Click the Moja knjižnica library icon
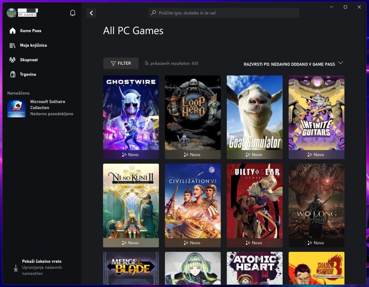 [12, 46]
